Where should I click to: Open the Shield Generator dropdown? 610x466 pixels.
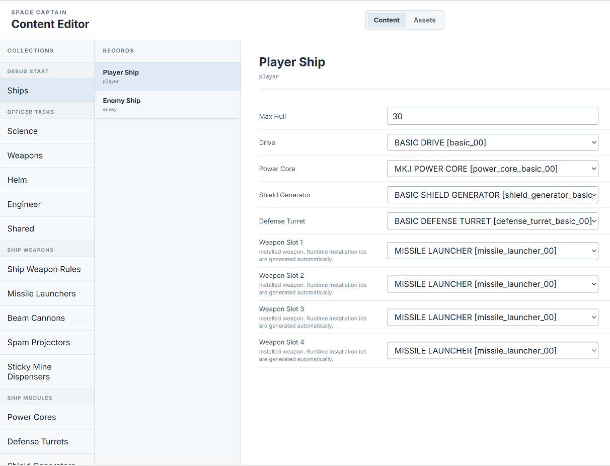pos(493,195)
